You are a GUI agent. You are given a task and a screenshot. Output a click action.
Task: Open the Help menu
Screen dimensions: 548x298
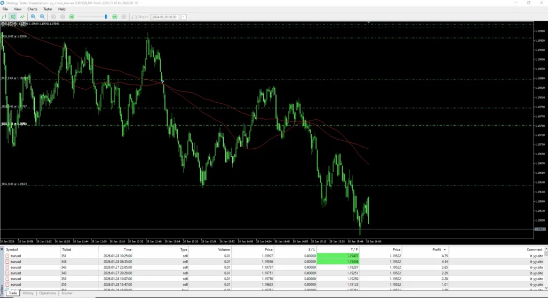tap(62, 9)
